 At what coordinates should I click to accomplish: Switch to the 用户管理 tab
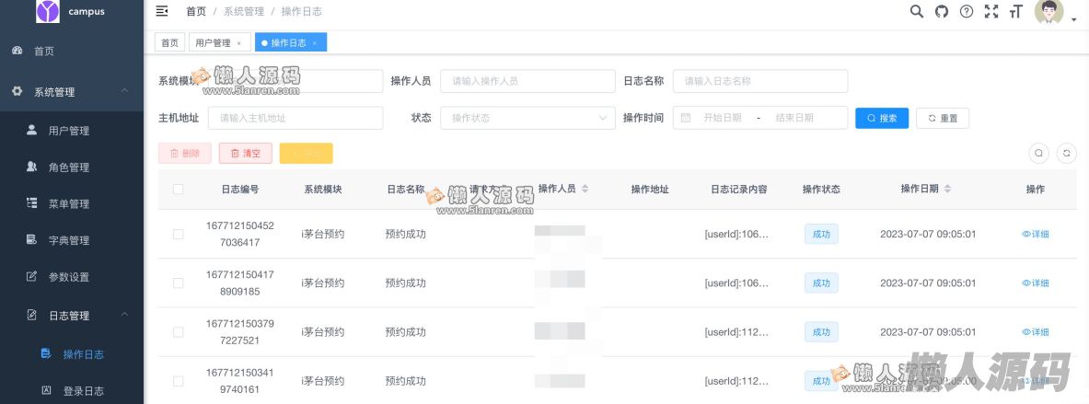point(214,43)
